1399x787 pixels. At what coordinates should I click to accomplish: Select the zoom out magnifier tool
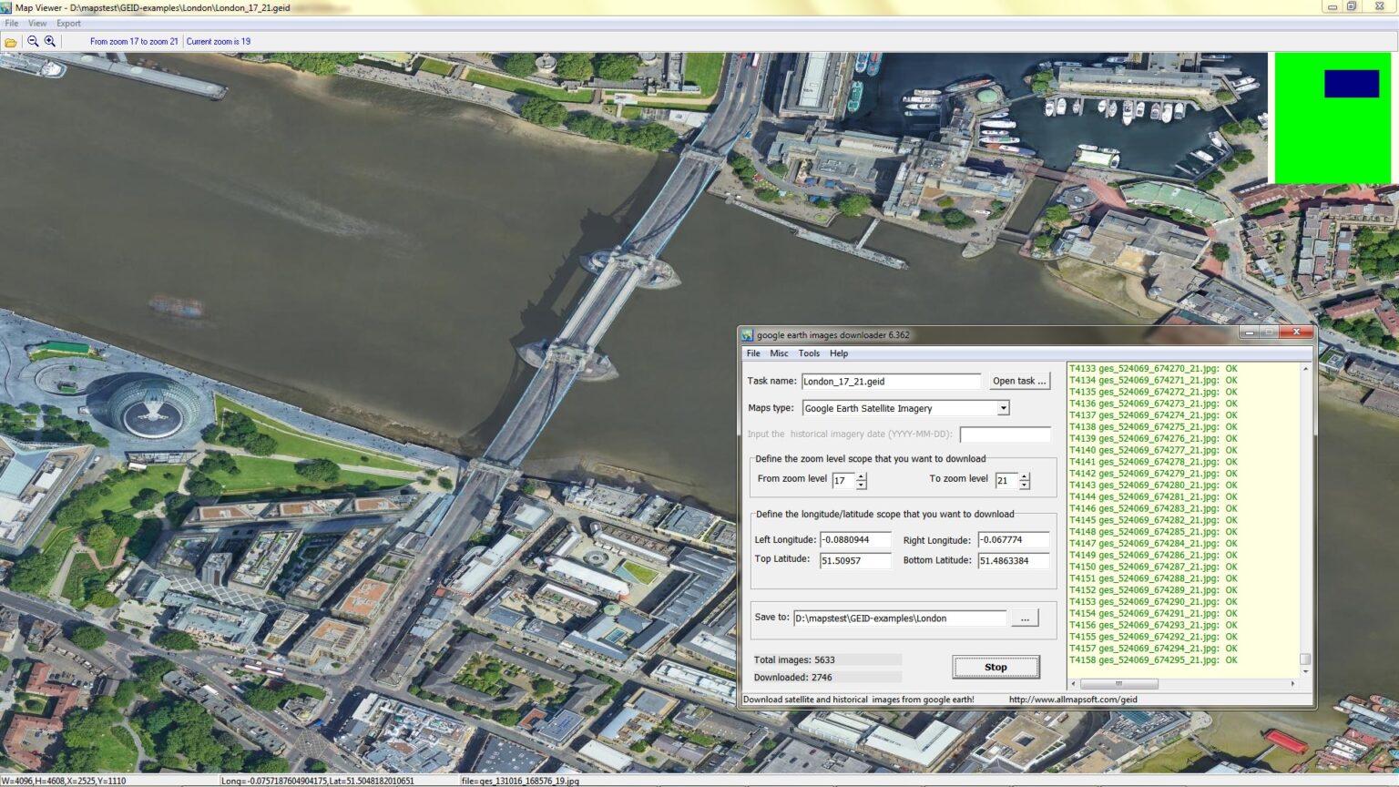(x=33, y=41)
